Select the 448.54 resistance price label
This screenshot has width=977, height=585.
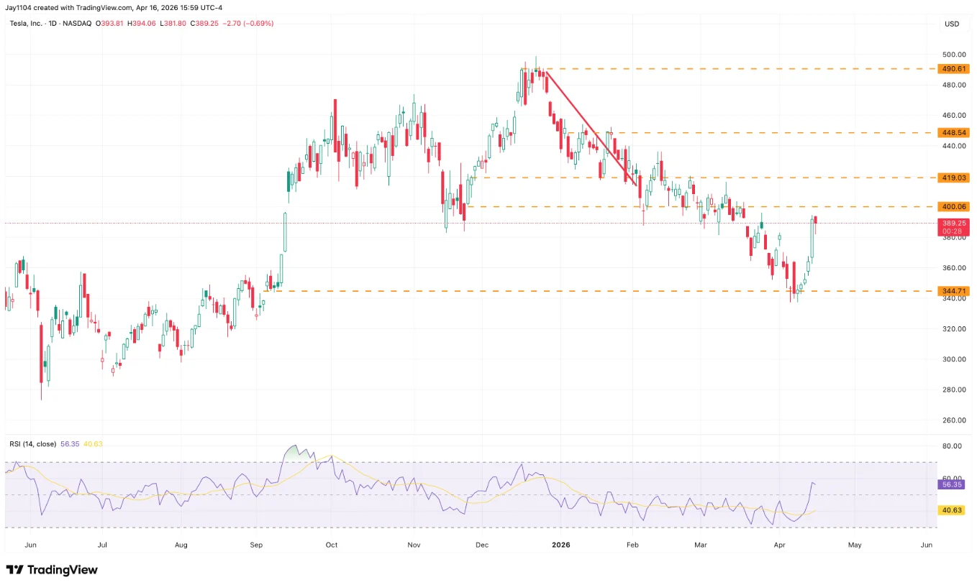click(953, 132)
